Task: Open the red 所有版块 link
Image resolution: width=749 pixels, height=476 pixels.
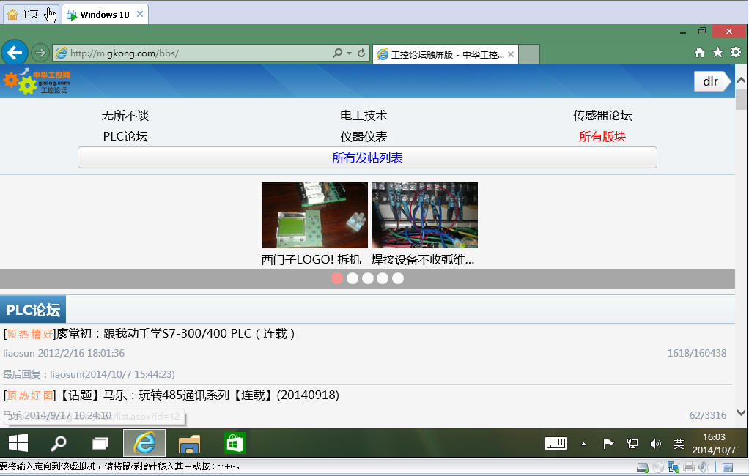Action: tap(602, 136)
